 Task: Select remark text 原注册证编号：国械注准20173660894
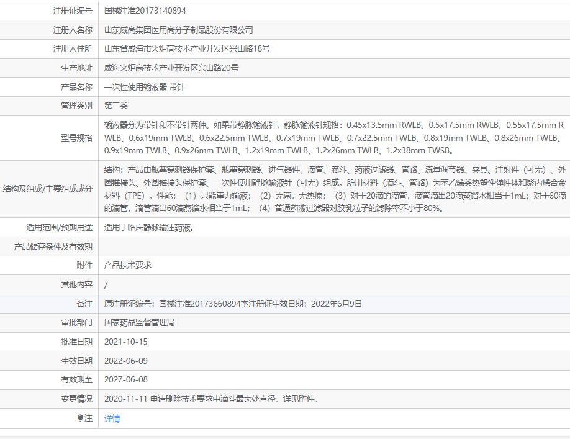click(173, 304)
